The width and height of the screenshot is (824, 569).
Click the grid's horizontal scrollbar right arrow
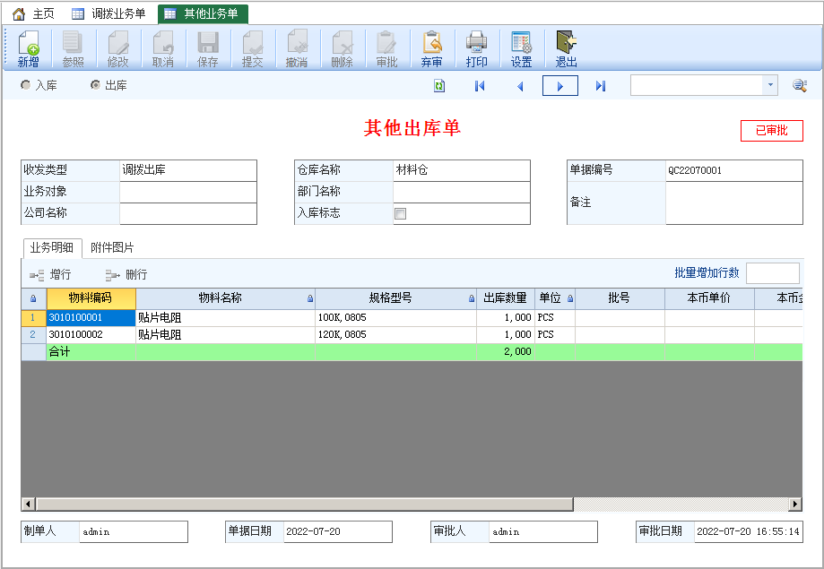pyautogui.click(x=795, y=504)
